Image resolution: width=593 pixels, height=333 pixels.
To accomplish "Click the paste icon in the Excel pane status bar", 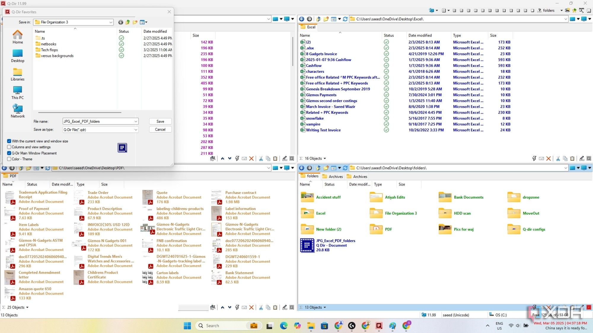I will (572, 158).
